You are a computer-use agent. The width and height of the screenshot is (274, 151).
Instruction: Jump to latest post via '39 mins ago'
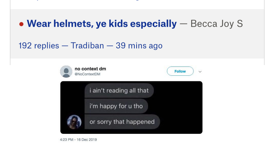(139, 46)
